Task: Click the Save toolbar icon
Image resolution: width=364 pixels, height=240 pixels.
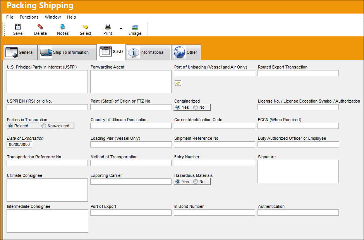Action: point(18,27)
